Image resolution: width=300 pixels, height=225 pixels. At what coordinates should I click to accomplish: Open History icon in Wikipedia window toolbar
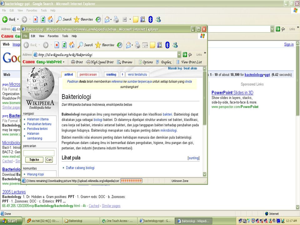[x=120, y=45]
